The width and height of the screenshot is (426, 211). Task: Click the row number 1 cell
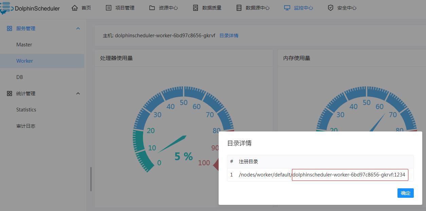click(x=231, y=175)
